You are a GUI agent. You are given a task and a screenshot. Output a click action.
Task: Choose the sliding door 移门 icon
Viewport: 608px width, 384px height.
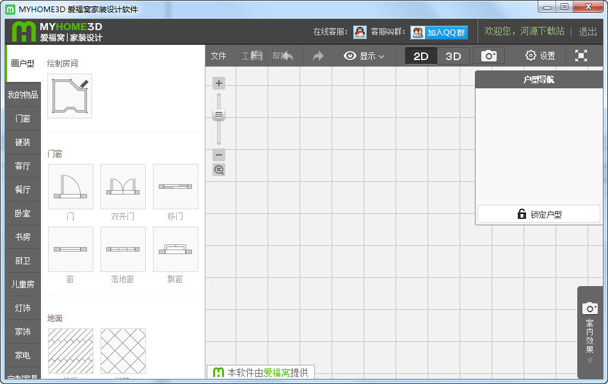pyautogui.click(x=175, y=187)
